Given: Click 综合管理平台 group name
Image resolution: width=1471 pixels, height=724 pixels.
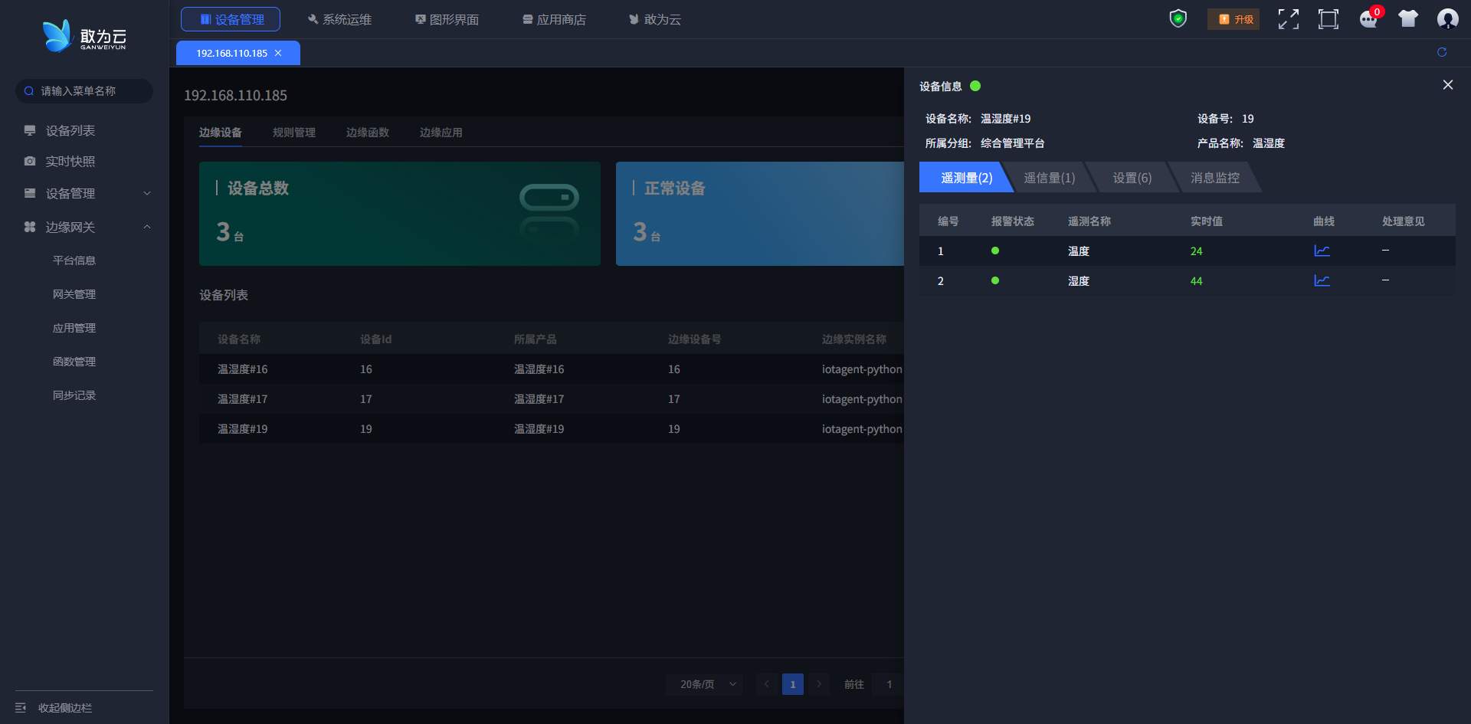Looking at the screenshot, I should coord(1012,143).
